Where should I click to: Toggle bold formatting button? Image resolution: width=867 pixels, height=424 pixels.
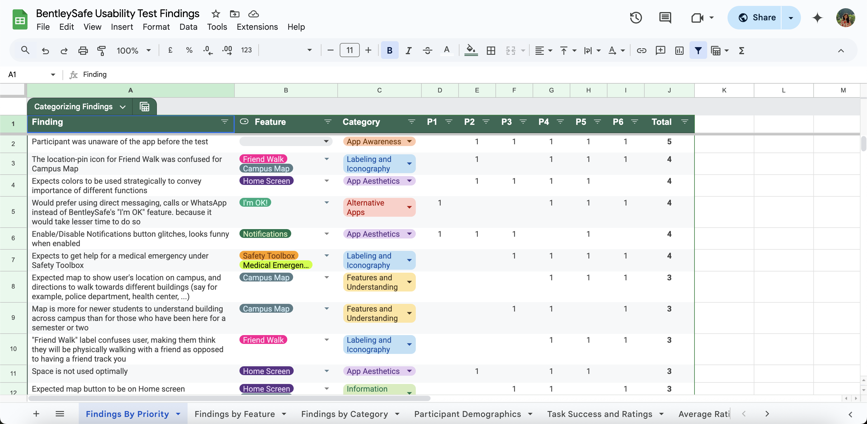click(x=389, y=50)
